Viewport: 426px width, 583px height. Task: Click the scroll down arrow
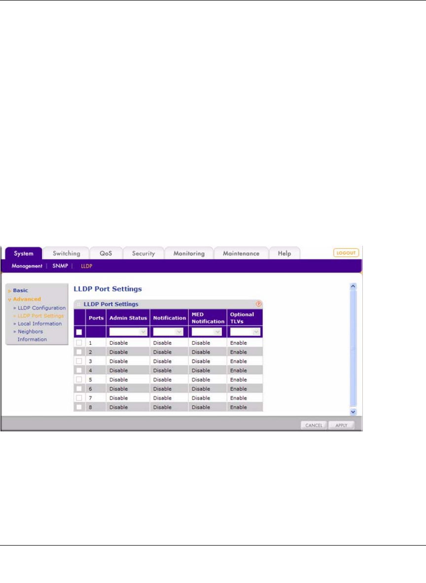click(x=353, y=412)
